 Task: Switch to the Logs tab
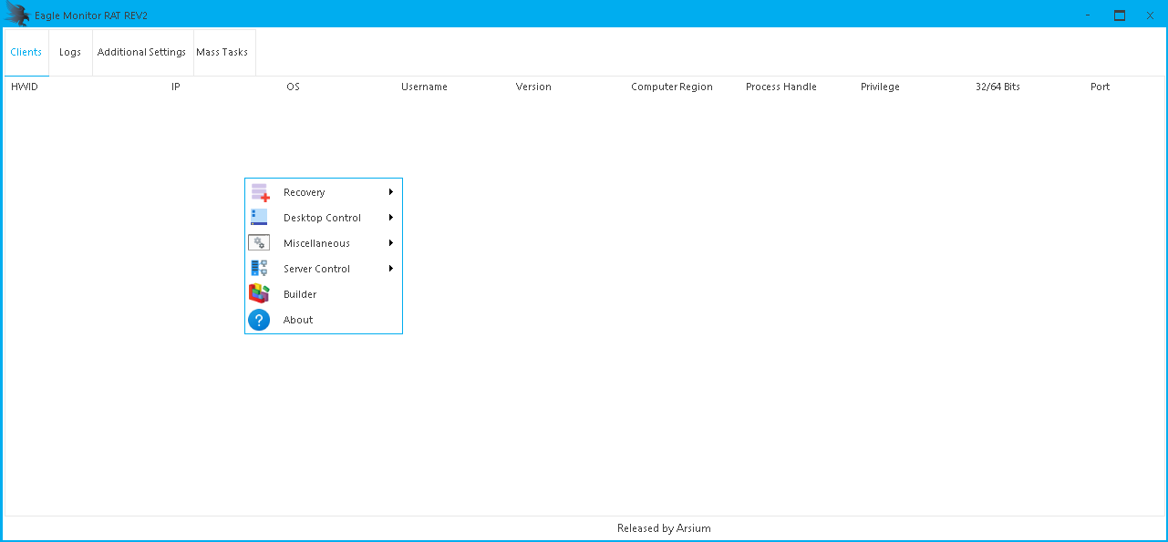click(x=70, y=52)
